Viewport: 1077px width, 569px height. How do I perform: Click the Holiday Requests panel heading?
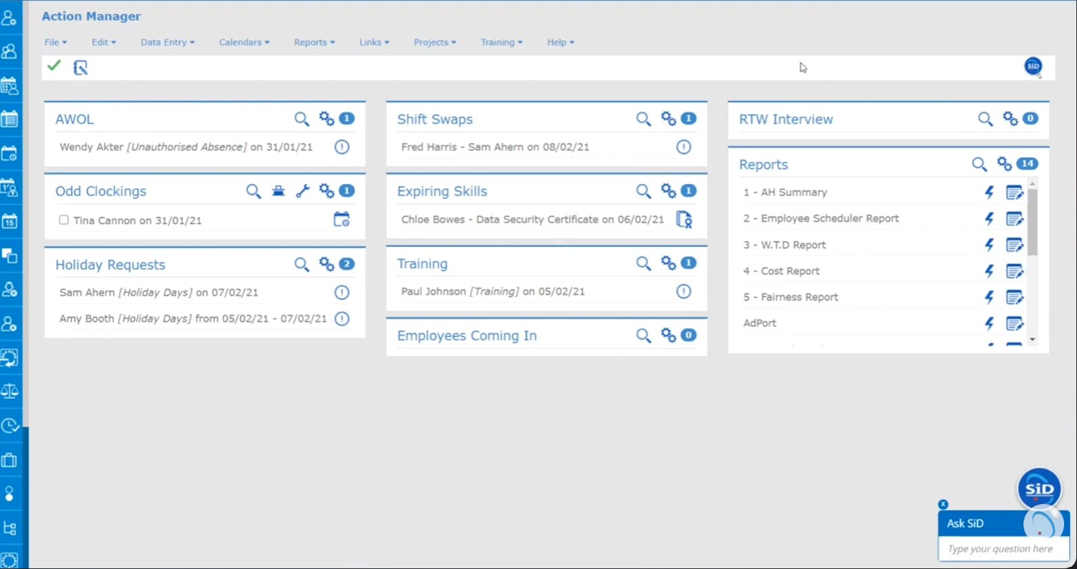coord(110,265)
